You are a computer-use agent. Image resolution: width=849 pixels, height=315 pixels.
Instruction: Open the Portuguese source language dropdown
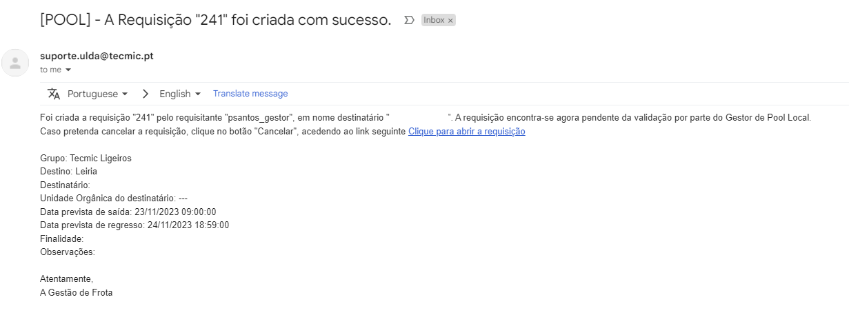pyautogui.click(x=98, y=94)
